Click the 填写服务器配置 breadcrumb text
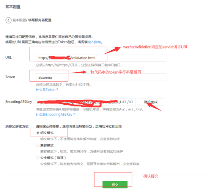Viewport: 214px width, 191px height. pyautogui.click(x=40, y=20)
